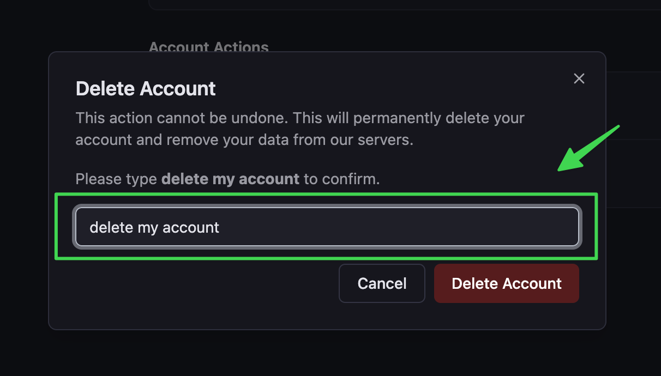Viewport: 661px width, 376px height.
Task: Click the 'Please type' instruction label
Action: (x=116, y=179)
